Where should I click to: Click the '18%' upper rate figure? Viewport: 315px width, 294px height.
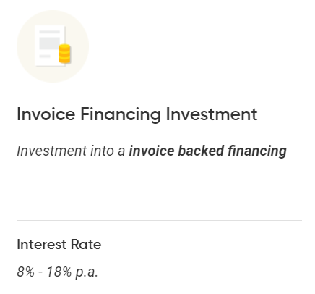pyautogui.click(x=59, y=272)
